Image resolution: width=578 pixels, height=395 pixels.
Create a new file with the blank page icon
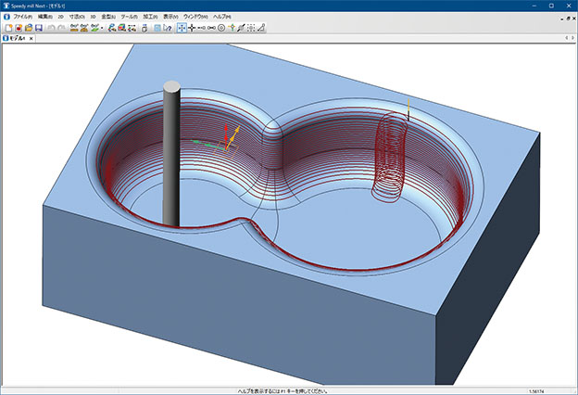[x=7, y=28]
